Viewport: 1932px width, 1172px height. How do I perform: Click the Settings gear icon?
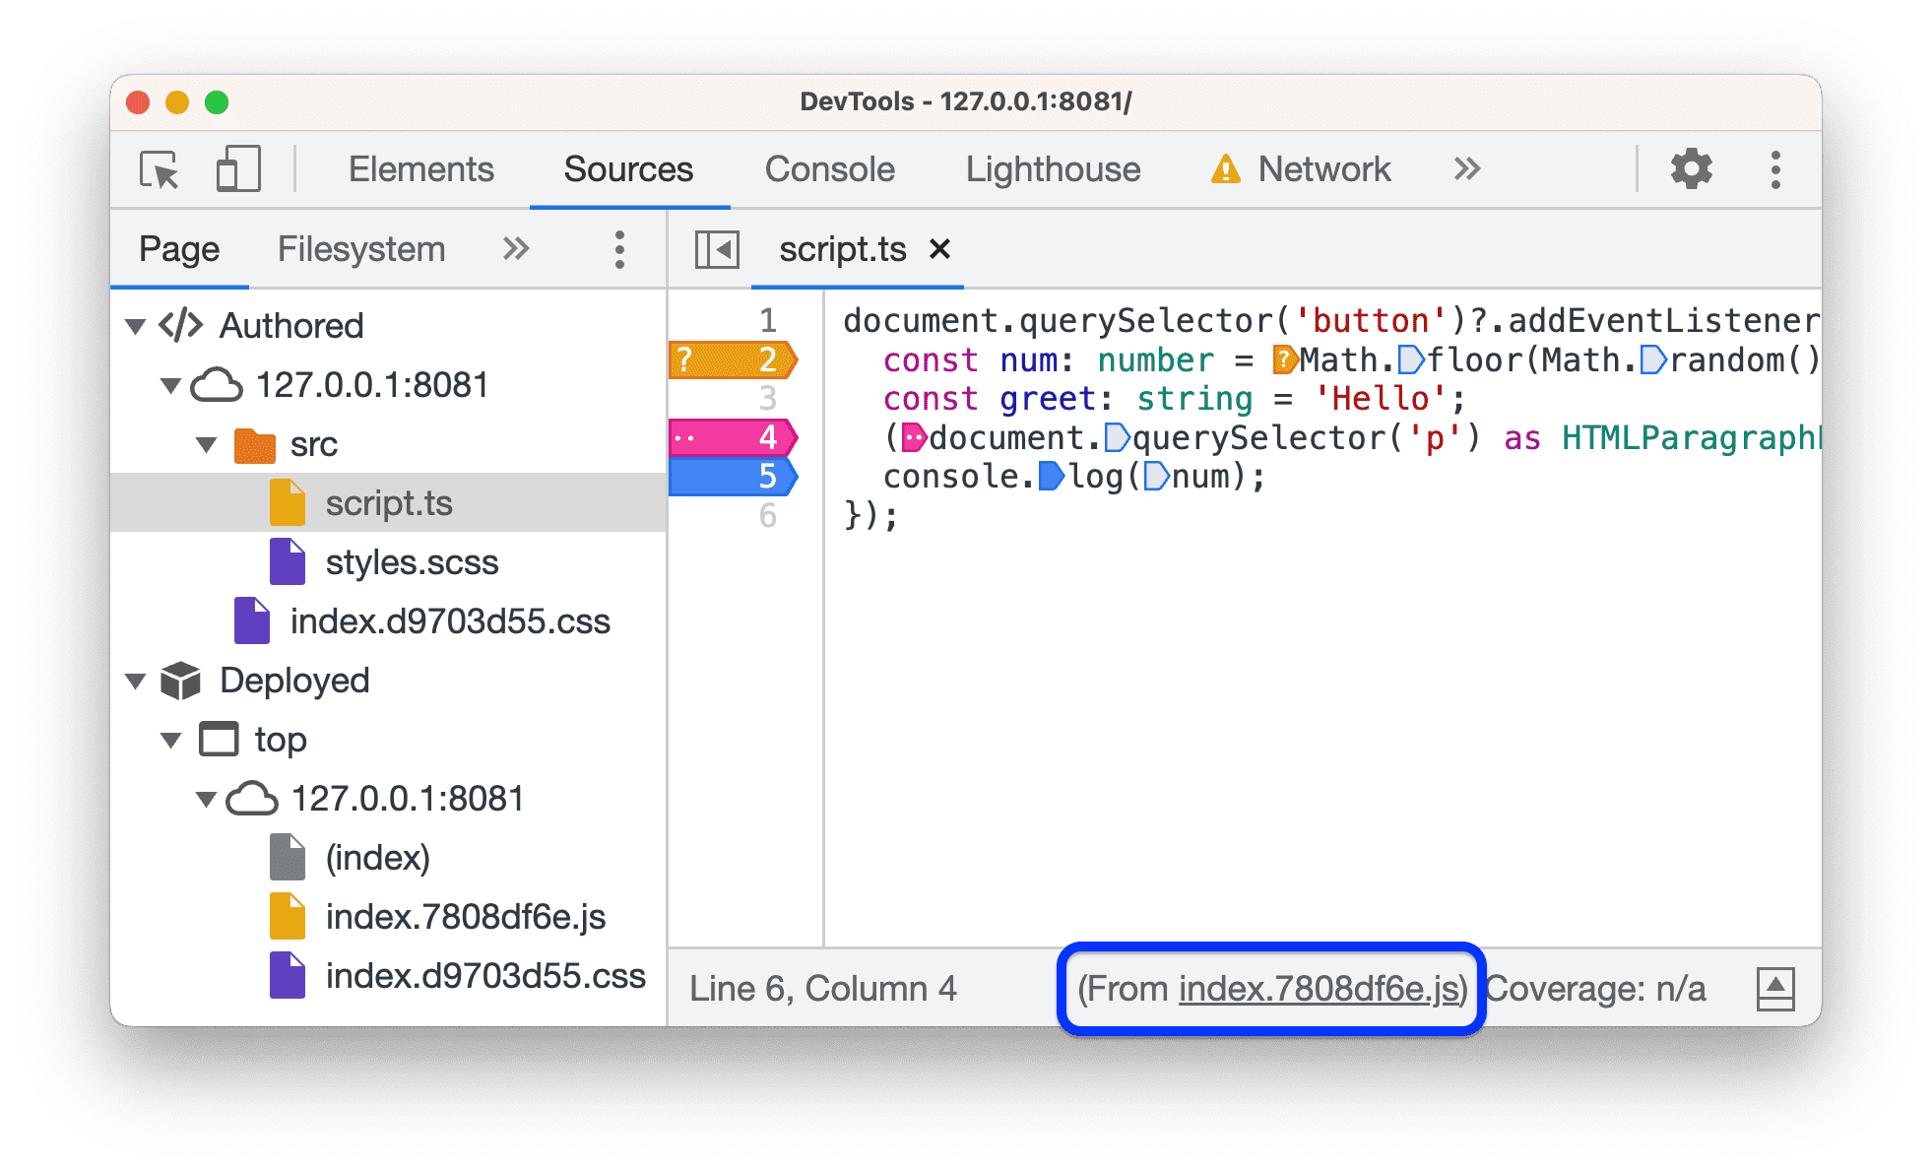coord(1688,168)
